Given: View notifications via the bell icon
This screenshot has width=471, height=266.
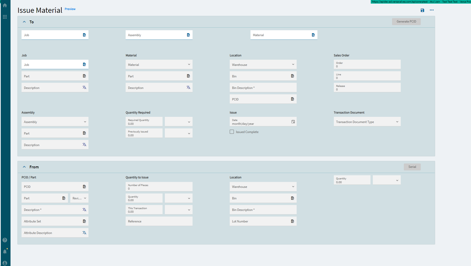Looking at the screenshot, I should pyautogui.click(x=5, y=251).
